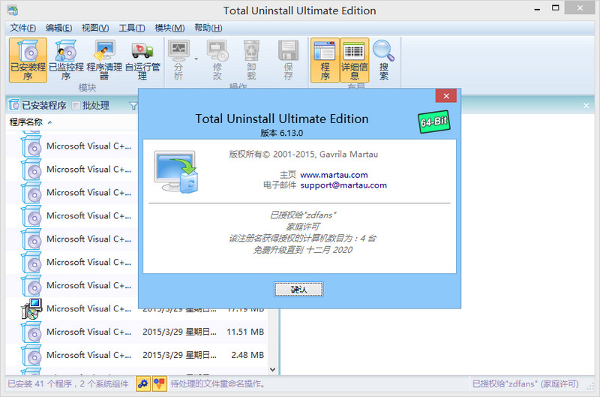Image resolution: width=600 pixels, height=397 pixels.
Task: Open the 帮助(H) menu
Action: pyautogui.click(x=208, y=28)
